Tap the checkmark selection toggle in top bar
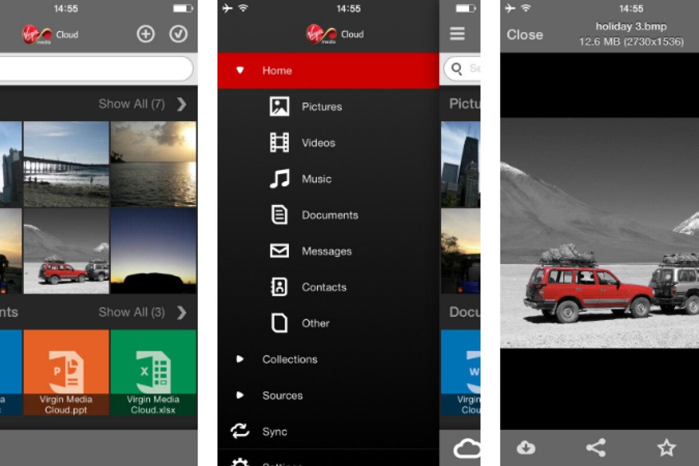699x466 pixels. click(179, 34)
